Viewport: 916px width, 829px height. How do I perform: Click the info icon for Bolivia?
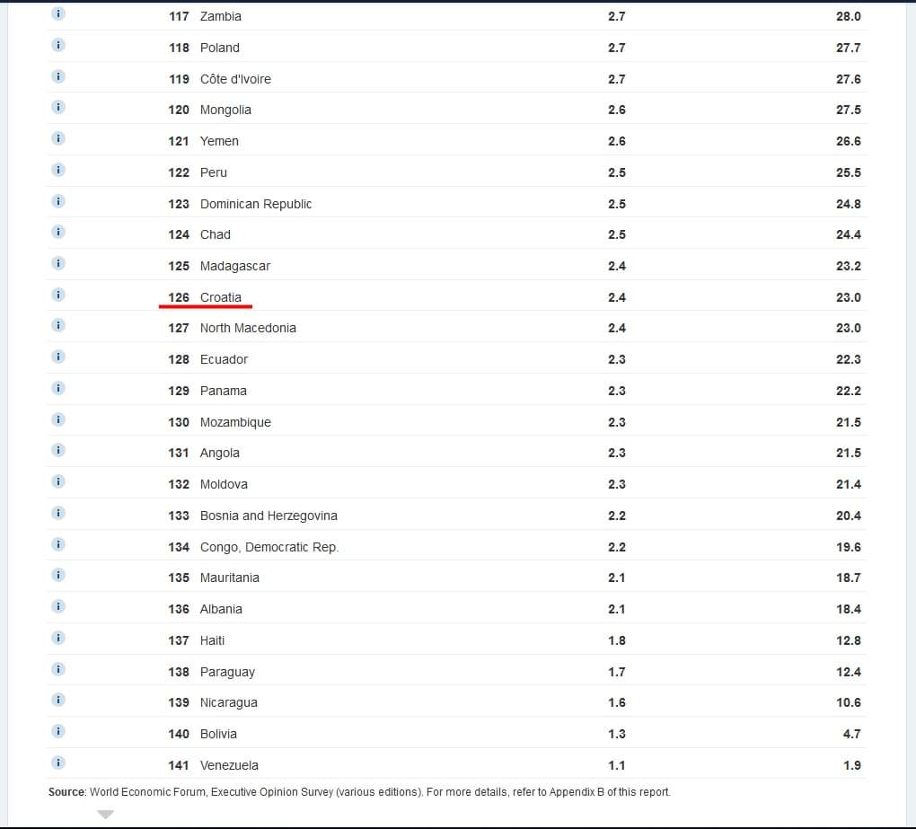click(58, 731)
